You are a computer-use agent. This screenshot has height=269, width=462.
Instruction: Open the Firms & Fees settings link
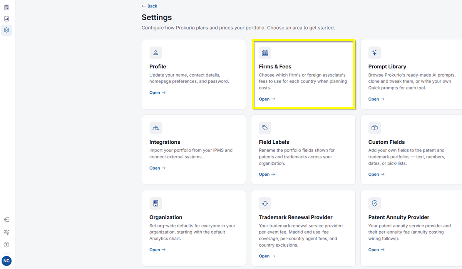click(x=267, y=99)
